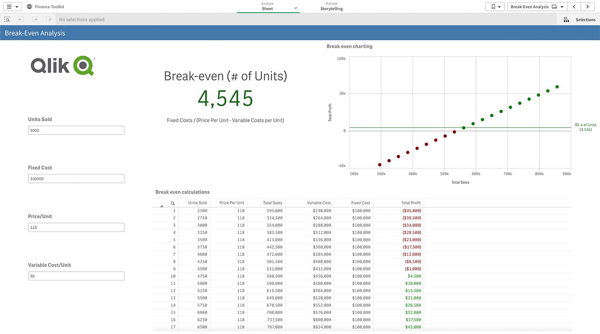Image resolution: width=600 pixels, height=334 pixels.
Task: Switch to the Narrate Storytelling tab
Action: (x=331, y=7)
